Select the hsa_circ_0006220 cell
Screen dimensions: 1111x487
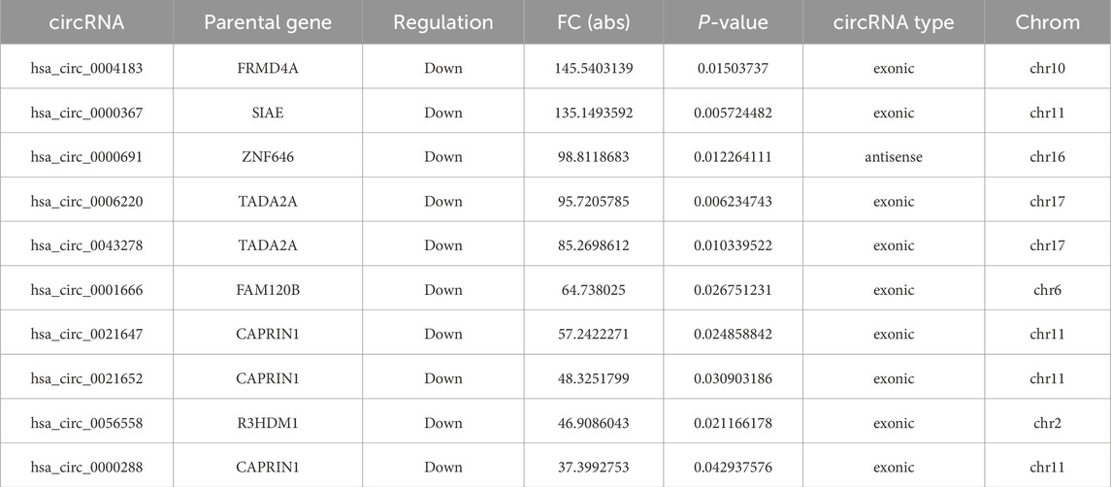(86, 202)
